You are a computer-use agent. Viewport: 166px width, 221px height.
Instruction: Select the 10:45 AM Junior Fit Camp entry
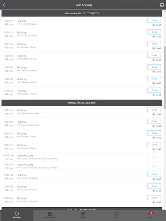tap(82, 157)
